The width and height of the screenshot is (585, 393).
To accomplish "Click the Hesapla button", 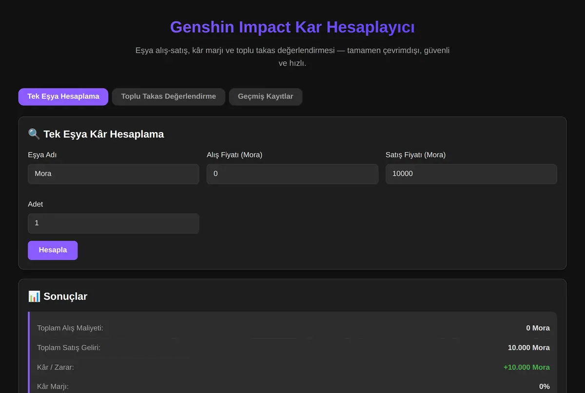I will (53, 250).
